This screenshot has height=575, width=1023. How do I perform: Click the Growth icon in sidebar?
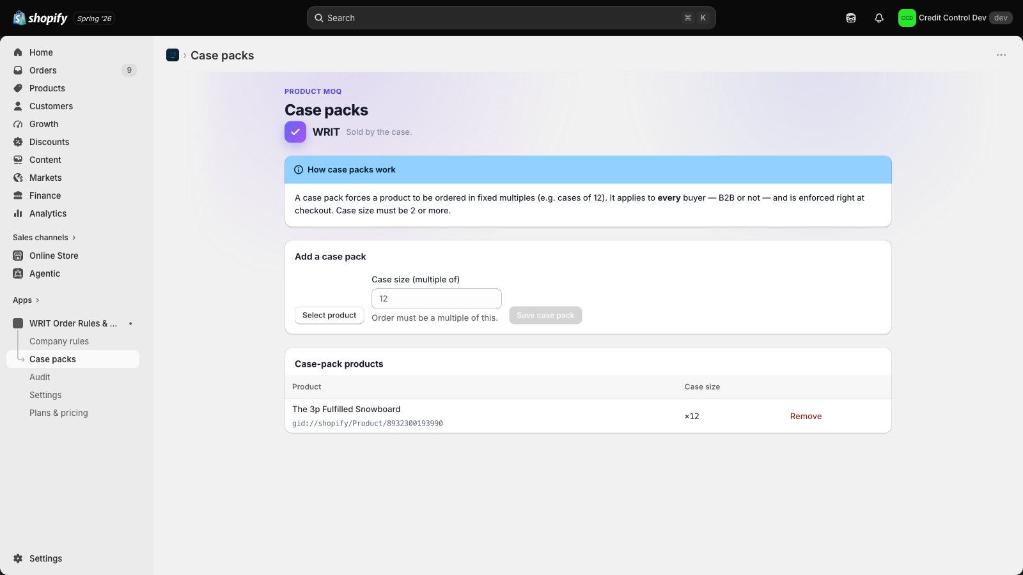pyautogui.click(x=18, y=124)
